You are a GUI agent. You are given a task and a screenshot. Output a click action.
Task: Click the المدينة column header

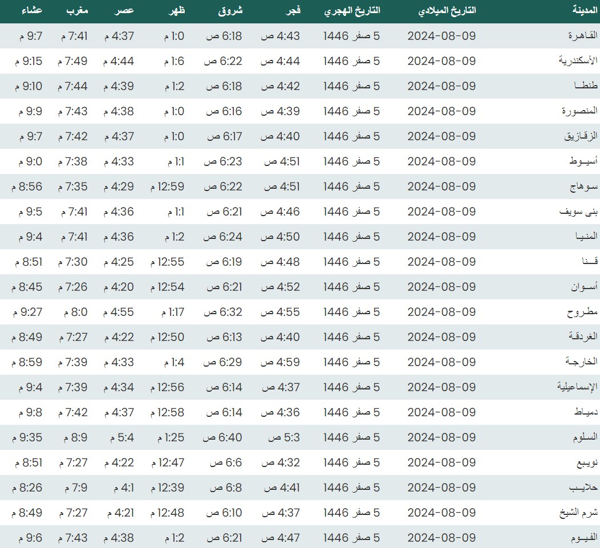click(585, 11)
